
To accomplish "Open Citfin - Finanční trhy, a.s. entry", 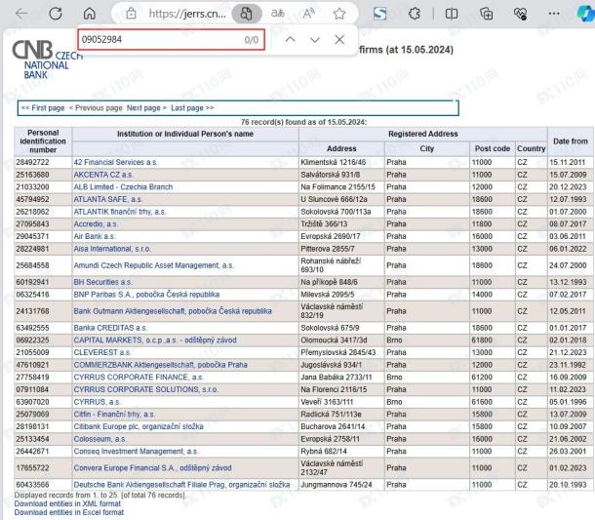I will 114,414.
